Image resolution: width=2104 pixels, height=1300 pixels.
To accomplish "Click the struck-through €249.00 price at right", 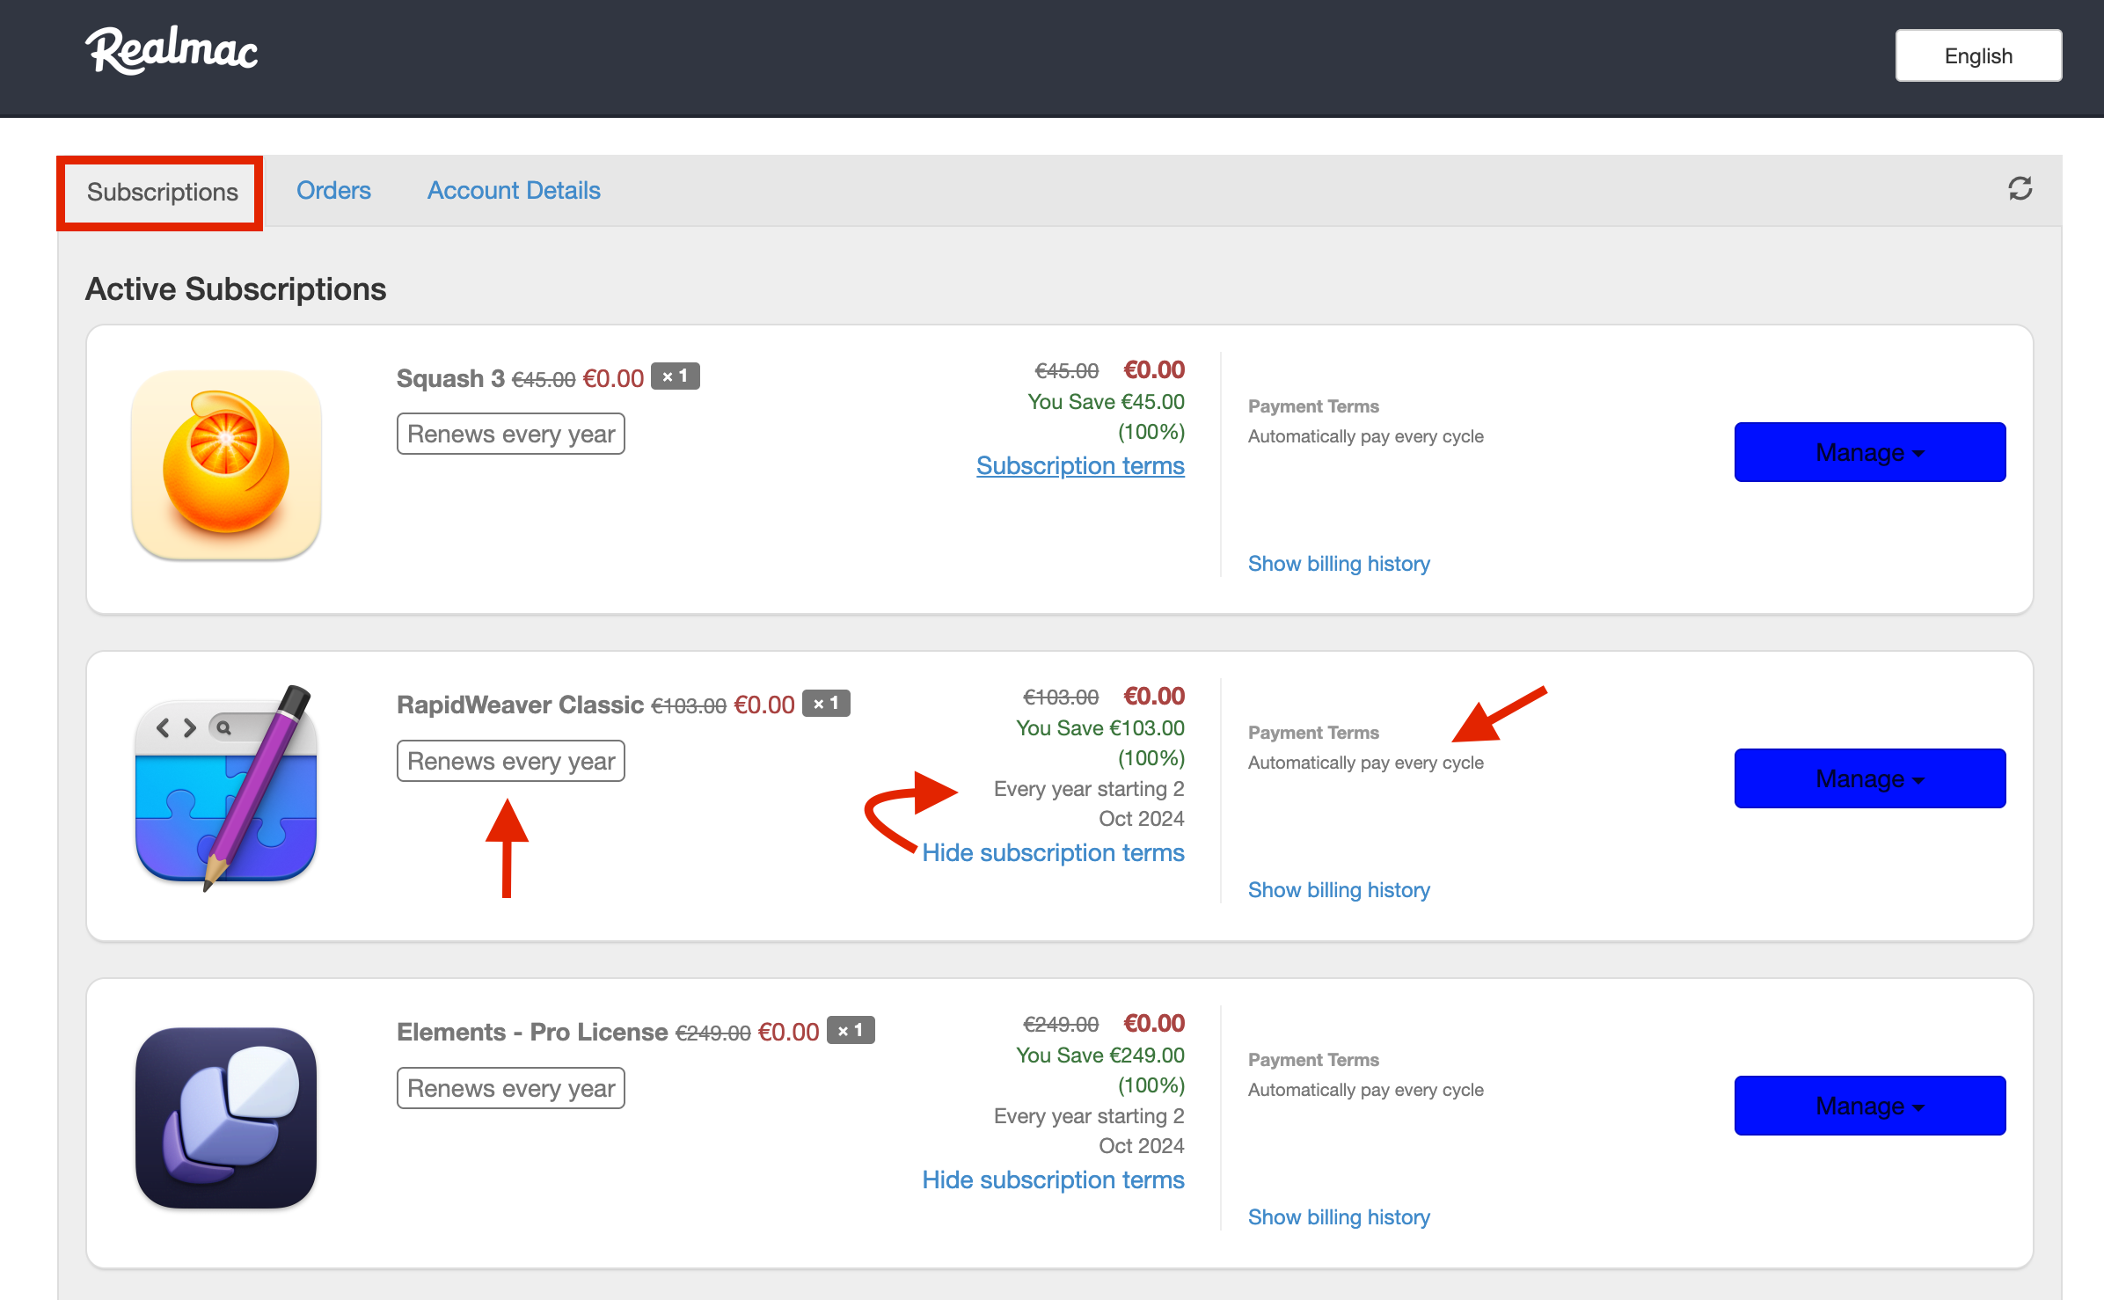I will [1061, 1024].
